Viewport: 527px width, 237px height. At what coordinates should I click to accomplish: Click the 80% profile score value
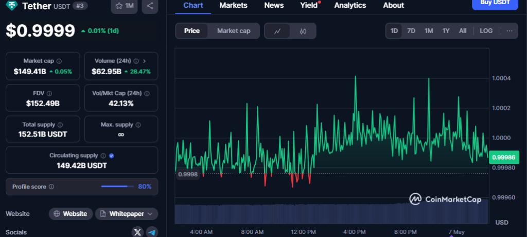tap(145, 187)
